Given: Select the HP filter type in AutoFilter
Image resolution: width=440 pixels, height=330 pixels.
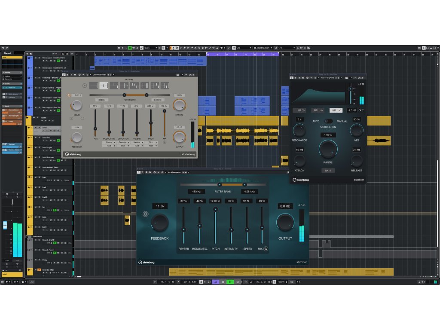Looking at the screenshot, I should coord(336,110).
